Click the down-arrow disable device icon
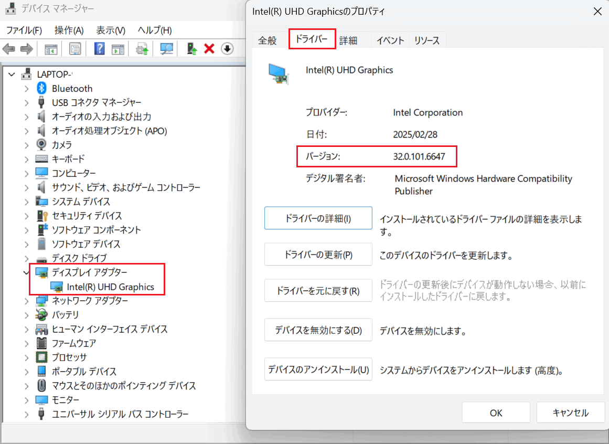609x444 pixels. click(x=227, y=49)
